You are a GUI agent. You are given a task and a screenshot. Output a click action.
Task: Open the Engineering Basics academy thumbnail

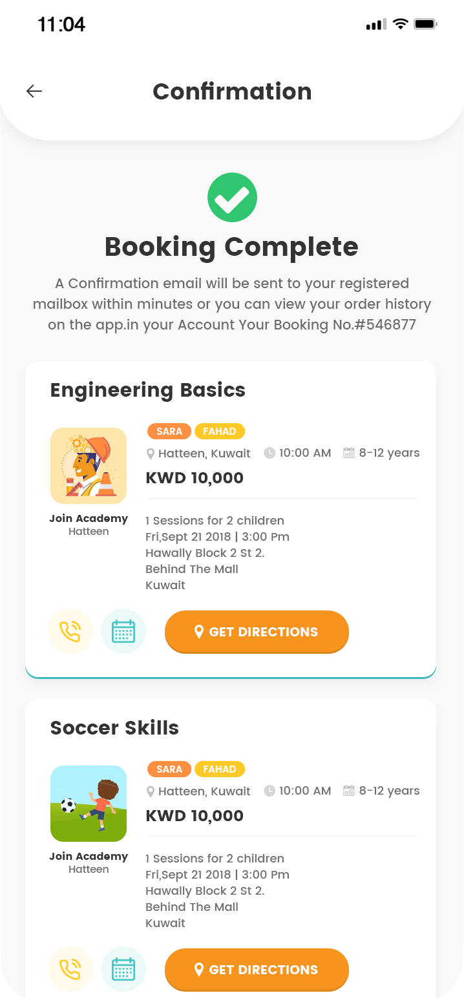(x=89, y=466)
